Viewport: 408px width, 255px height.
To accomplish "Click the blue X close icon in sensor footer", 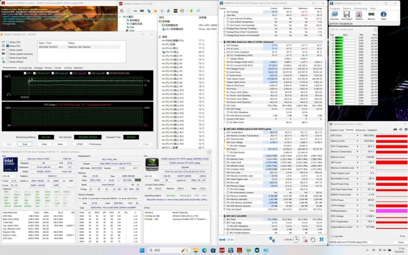I will click(321, 240).
